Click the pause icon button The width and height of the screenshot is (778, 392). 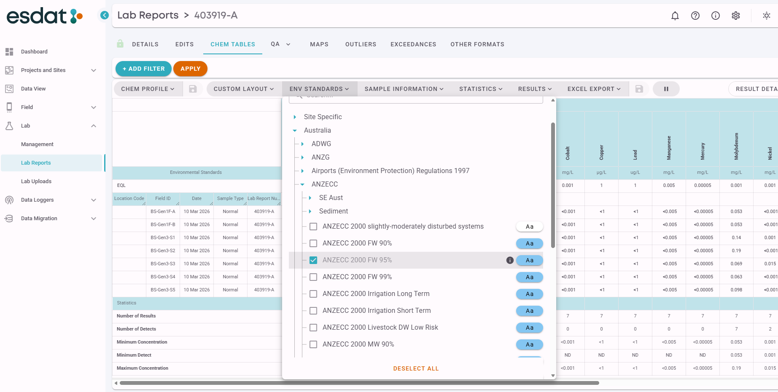666,89
